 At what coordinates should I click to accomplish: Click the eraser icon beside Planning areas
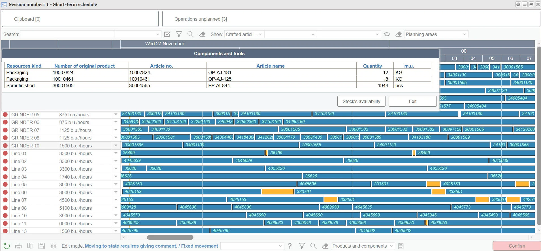point(399,34)
